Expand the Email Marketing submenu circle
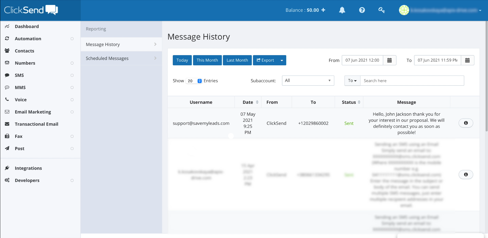Screen dimensions: 488x238 [x=72, y=112]
